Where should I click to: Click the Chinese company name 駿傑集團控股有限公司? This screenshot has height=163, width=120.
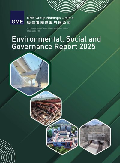49,23
